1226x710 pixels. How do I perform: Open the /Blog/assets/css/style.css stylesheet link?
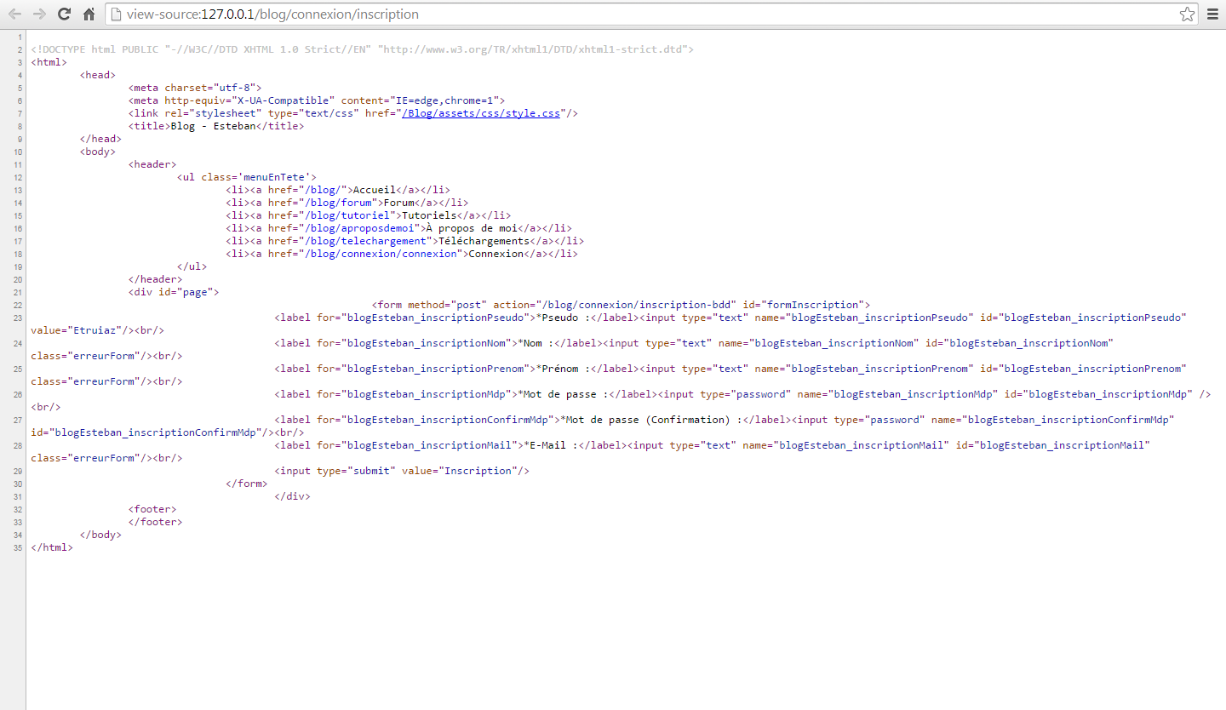[481, 113]
